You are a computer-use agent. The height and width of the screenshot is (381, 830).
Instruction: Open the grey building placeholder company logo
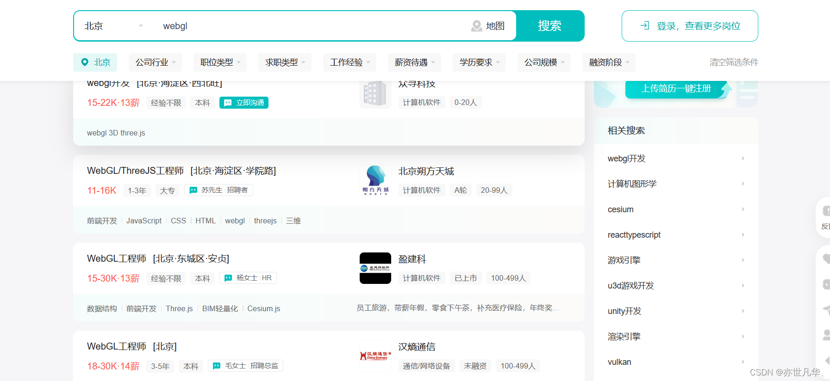click(x=375, y=94)
